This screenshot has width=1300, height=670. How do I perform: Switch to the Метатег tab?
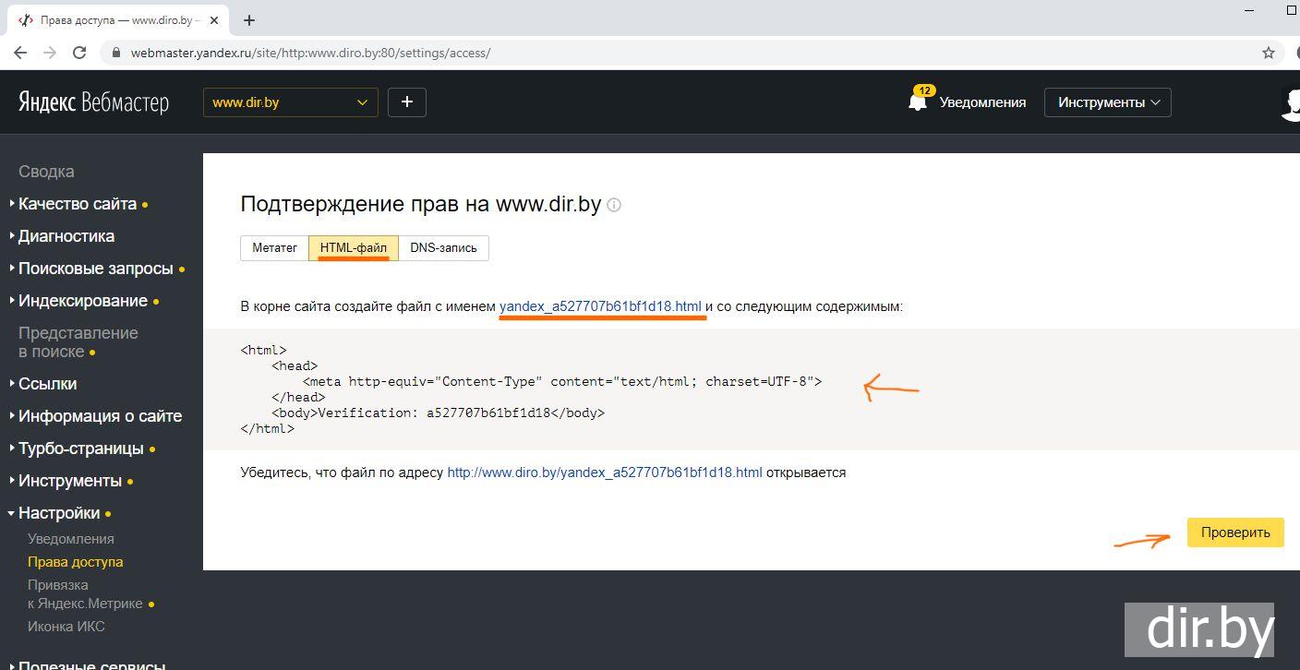click(x=274, y=248)
